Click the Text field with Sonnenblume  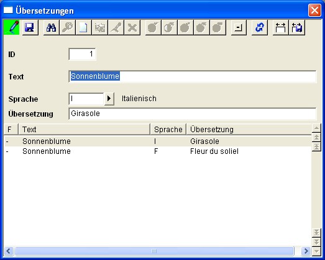pos(193,76)
